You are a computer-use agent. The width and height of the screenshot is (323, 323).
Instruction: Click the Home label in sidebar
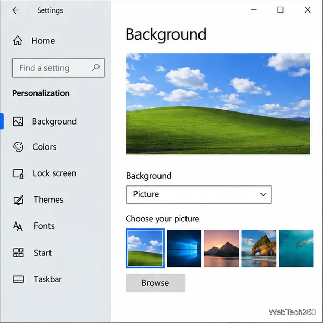tap(43, 41)
